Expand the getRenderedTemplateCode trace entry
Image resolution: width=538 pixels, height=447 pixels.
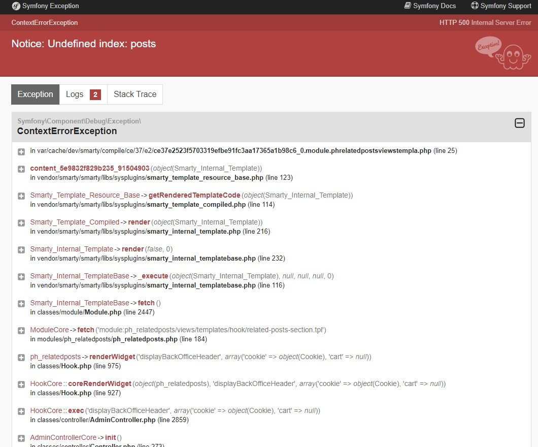coord(21,196)
